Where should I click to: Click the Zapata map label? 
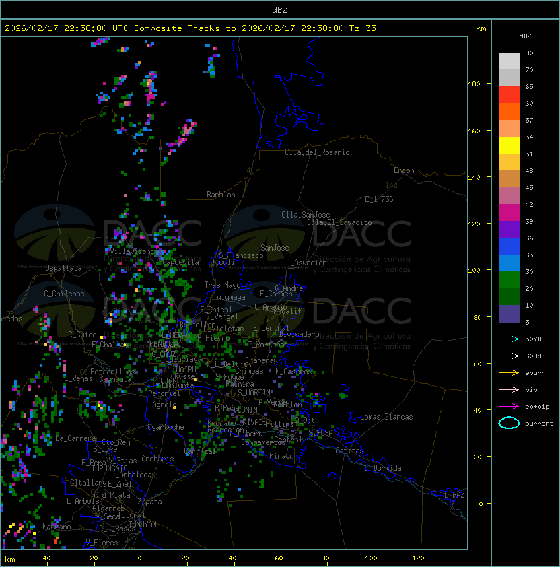pyautogui.click(x=149, y=502)
